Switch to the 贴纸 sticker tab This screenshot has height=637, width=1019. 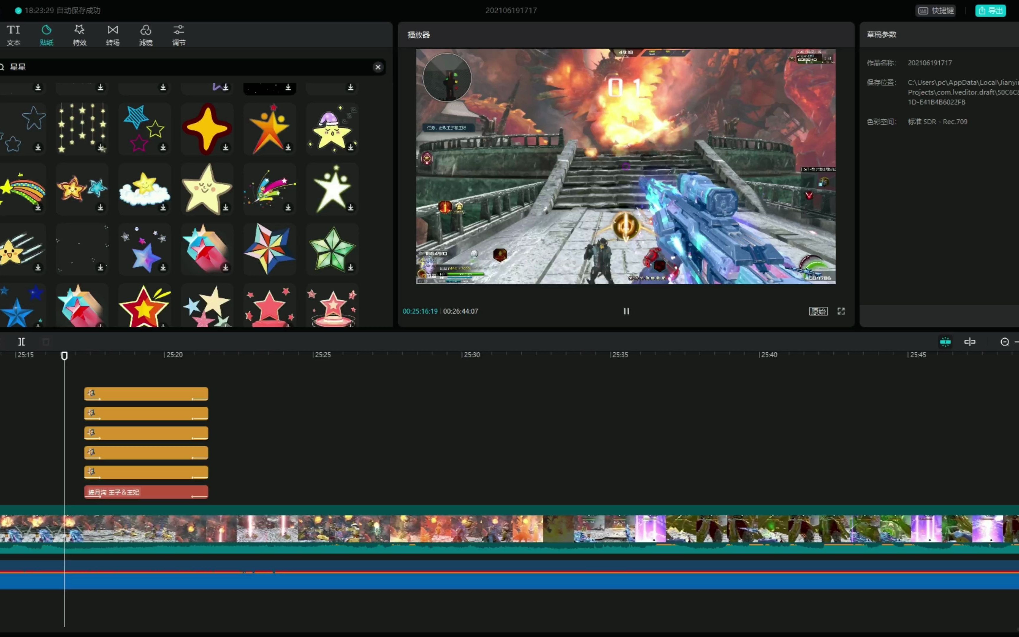tap(46, 35)
